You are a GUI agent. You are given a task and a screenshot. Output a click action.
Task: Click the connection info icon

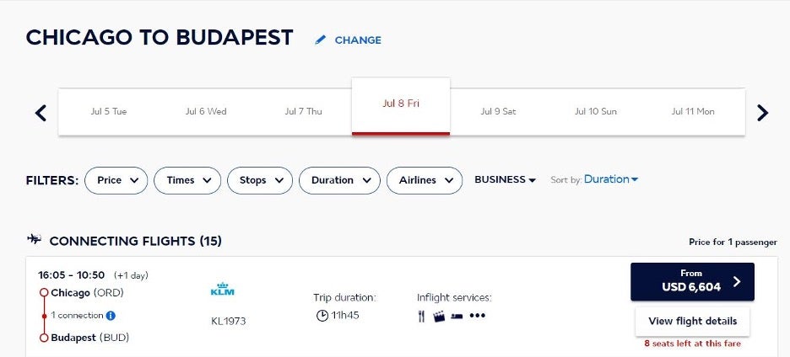click(111, 316)
